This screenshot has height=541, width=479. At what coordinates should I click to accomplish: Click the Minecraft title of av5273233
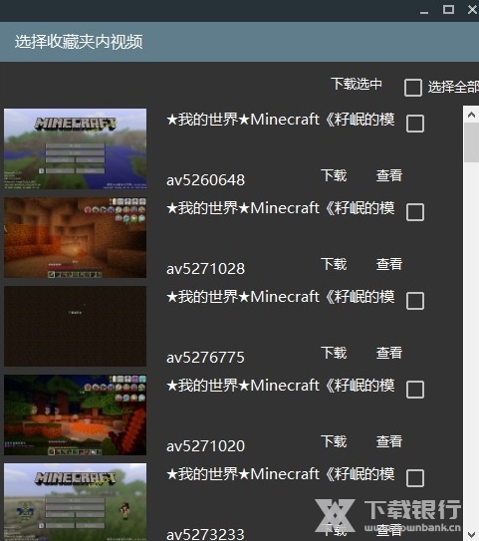(281, 474)
